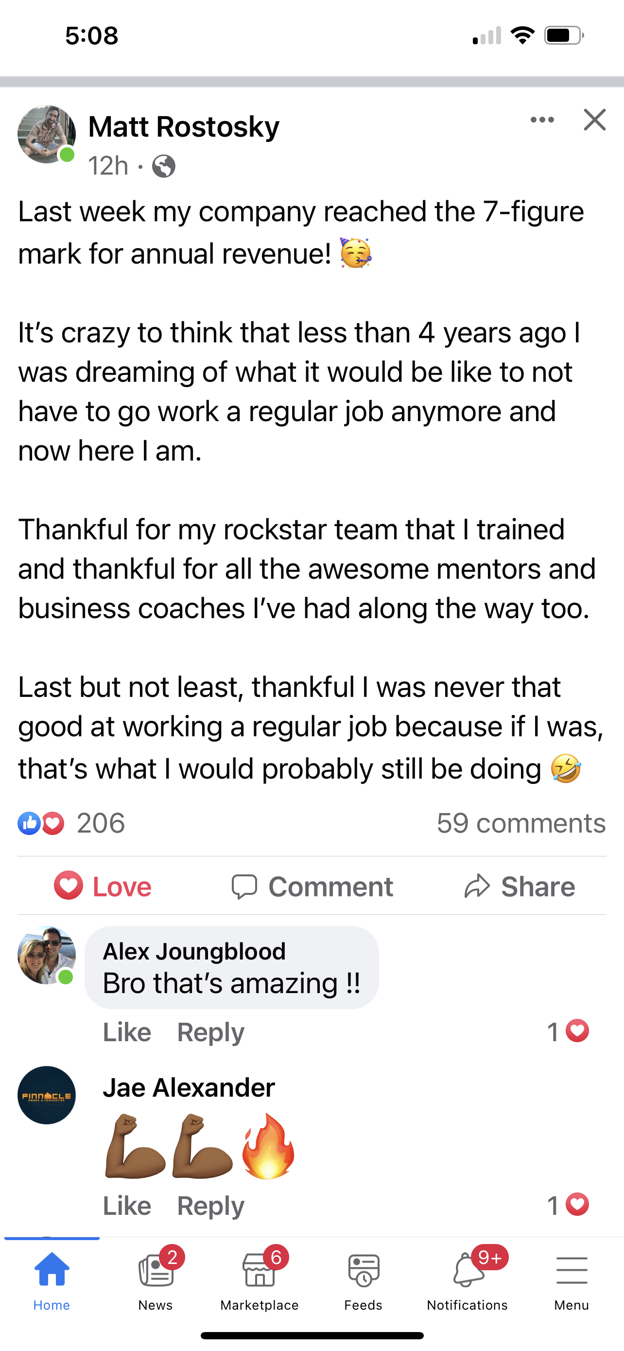The height and width of the screenshot is (1351, 624).
Task: View the 206 reactions list
Action: coord(72,823)
